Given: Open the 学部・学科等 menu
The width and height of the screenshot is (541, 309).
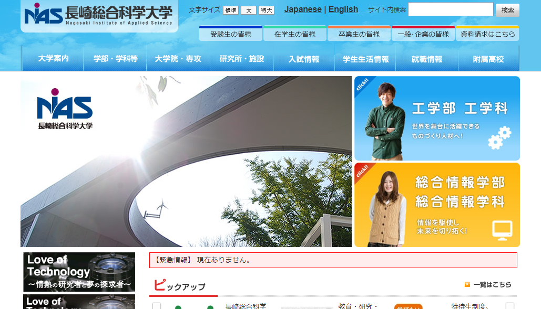Looking at the screenshot, I should click(115, 59).
